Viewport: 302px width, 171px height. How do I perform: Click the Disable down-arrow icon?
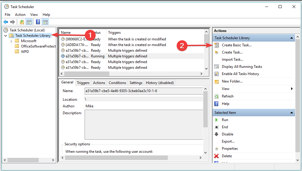click(x=216, y=134)
